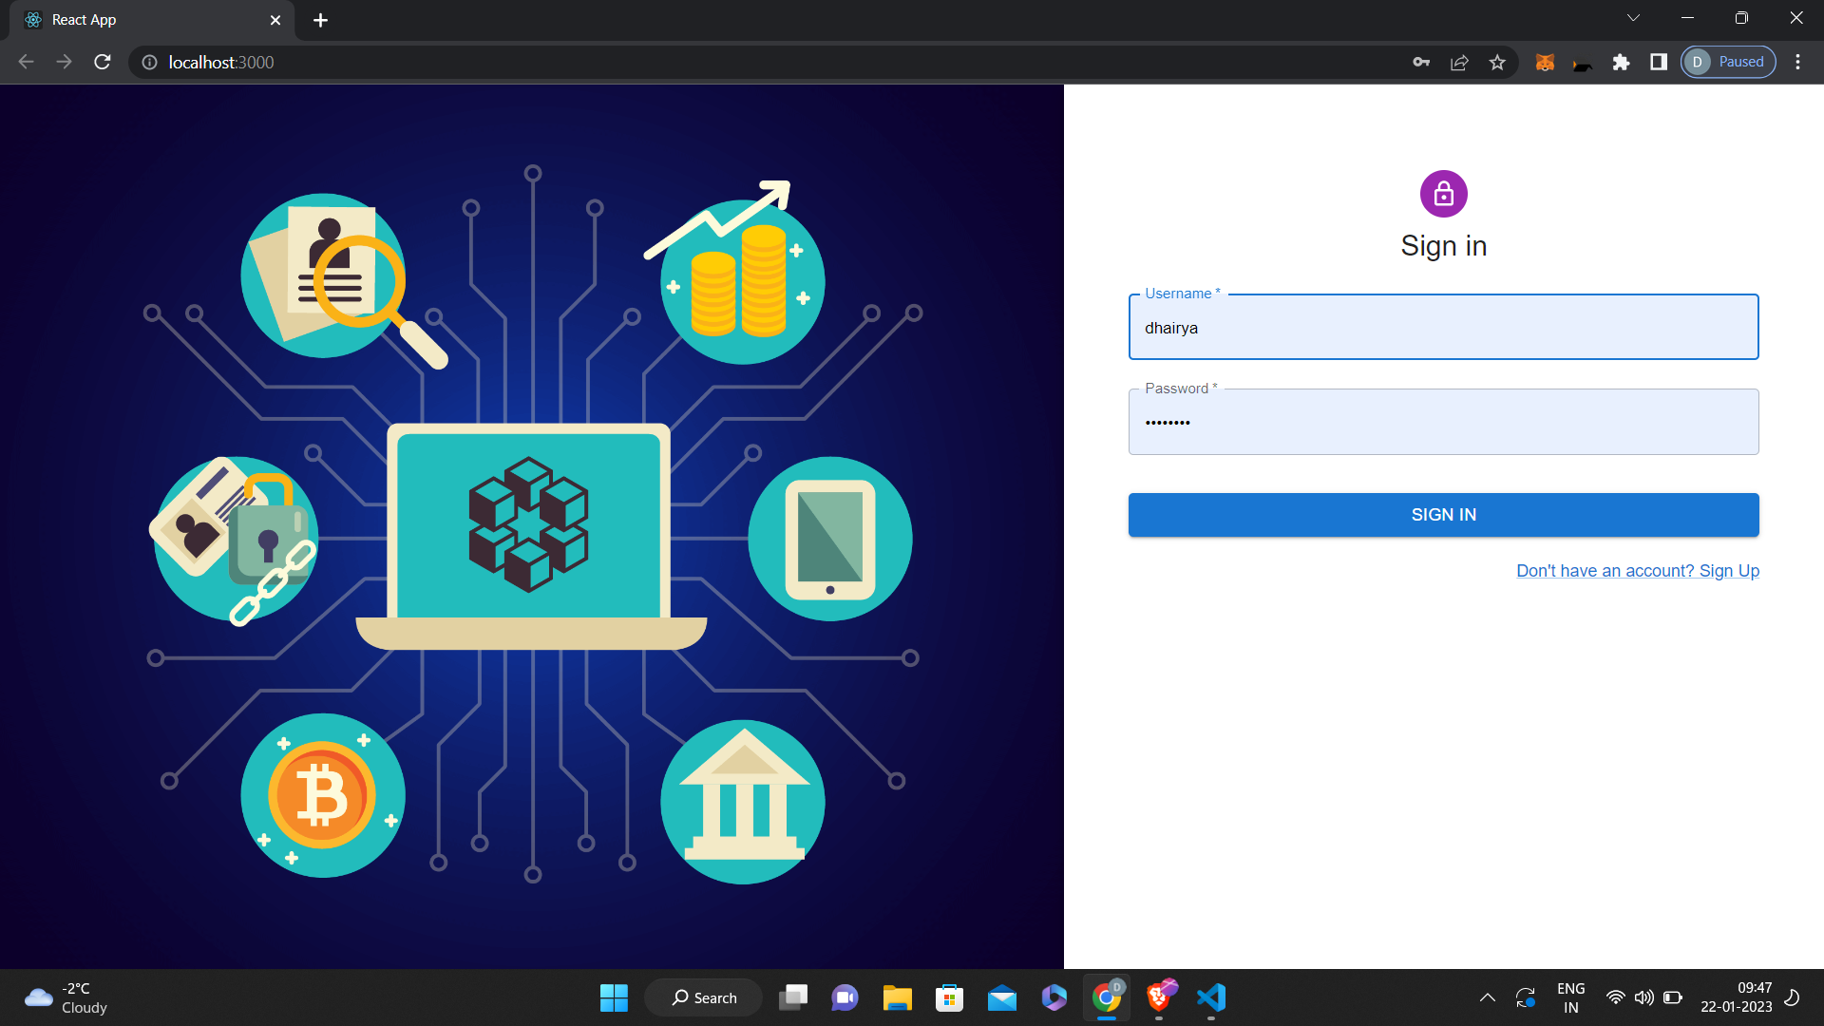Screen dimensions: 1824x1026
Task: Click the password key icon in address bar
Action: pyautogui.click(x=1421, y=63)
